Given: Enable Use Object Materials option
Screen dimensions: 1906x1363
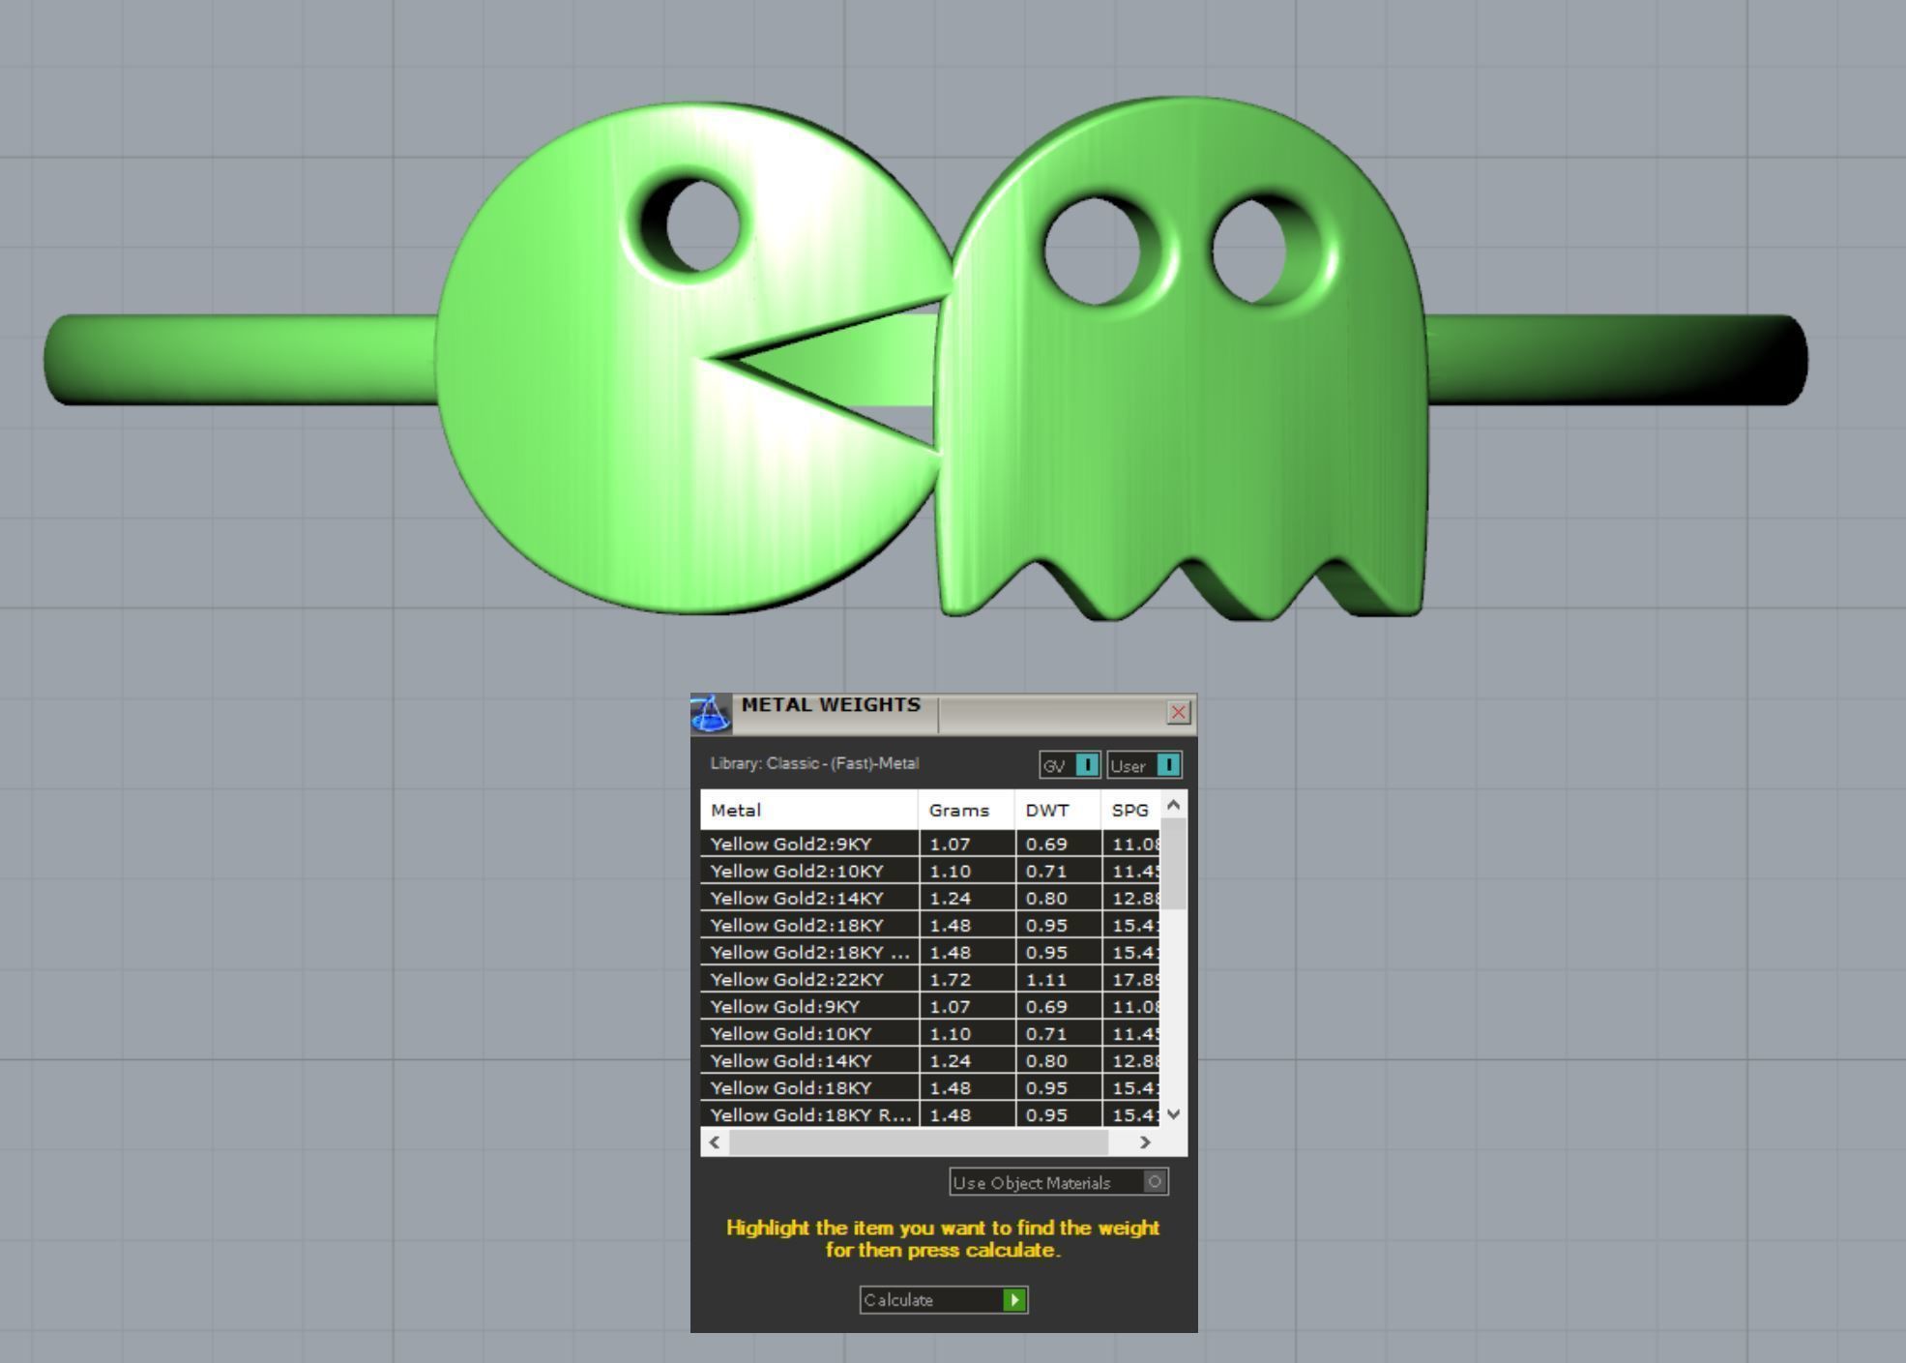Looking at the screenshot, I should 1154,1182.
